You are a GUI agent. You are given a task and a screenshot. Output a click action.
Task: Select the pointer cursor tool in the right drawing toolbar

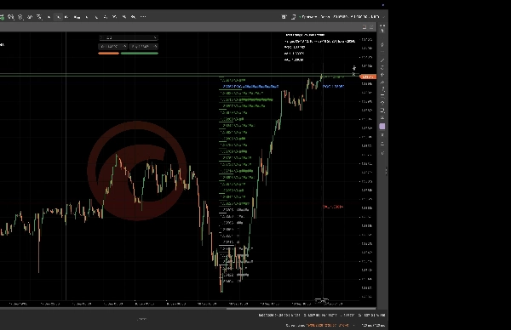point(382,31)
